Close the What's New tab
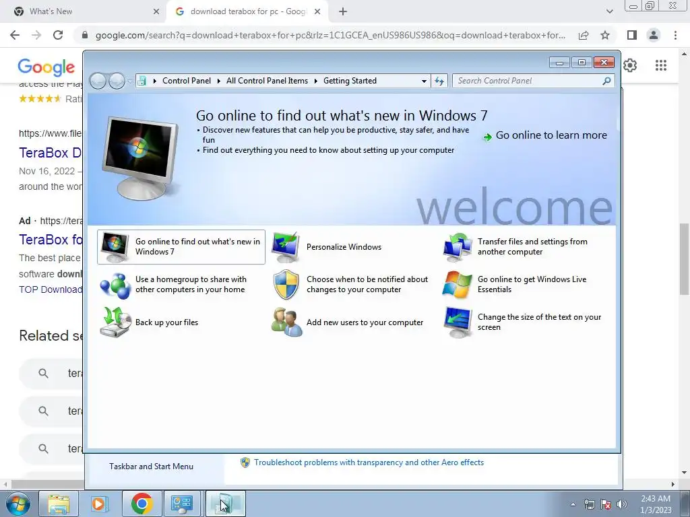The width and height of the screenshot is (690, 517). pos(156,11)
